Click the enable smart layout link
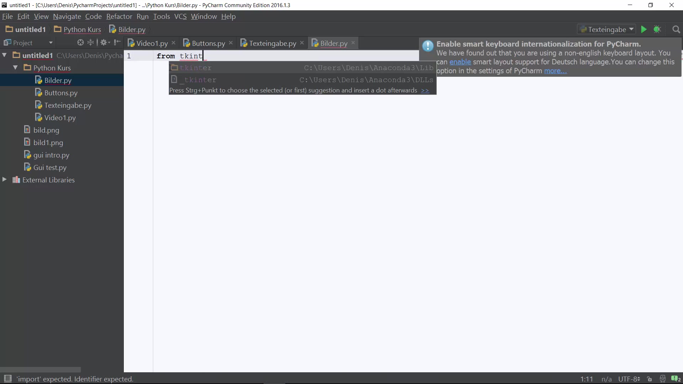683x384 pixels. pos(460,62)
